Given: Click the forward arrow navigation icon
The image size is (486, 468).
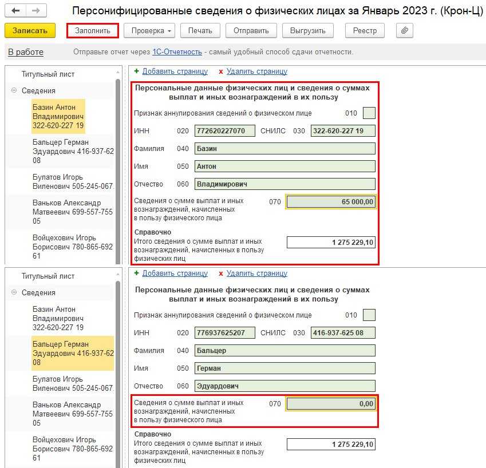Looking at the screenshot, I should coord(35,11).
